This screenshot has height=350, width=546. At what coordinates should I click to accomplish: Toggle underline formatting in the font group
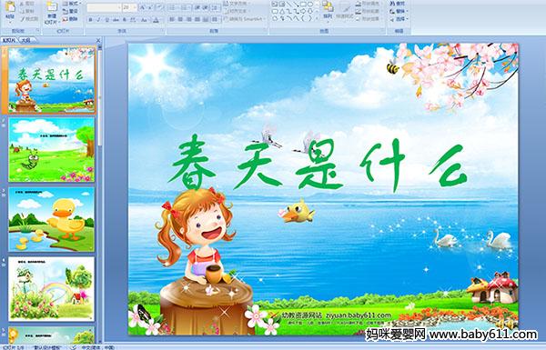coord(106,20)
